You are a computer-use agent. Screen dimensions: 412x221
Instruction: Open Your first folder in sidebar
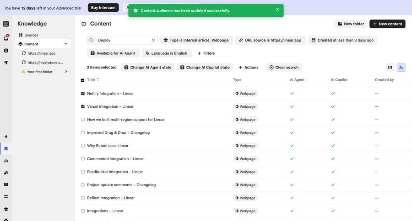[39, 72]
